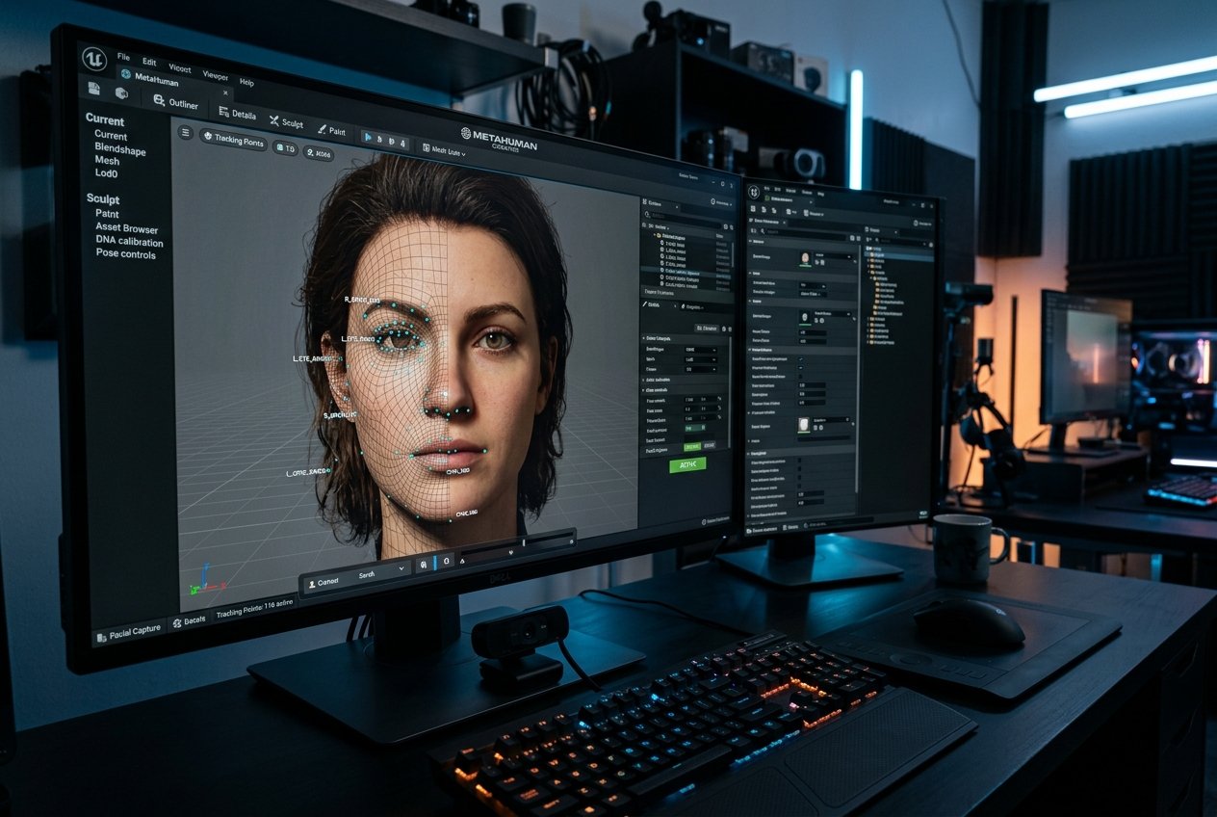Screen dimensions: 1217x817
Task: Open the first dropdown in details properties section
Action: click(700, 351)
